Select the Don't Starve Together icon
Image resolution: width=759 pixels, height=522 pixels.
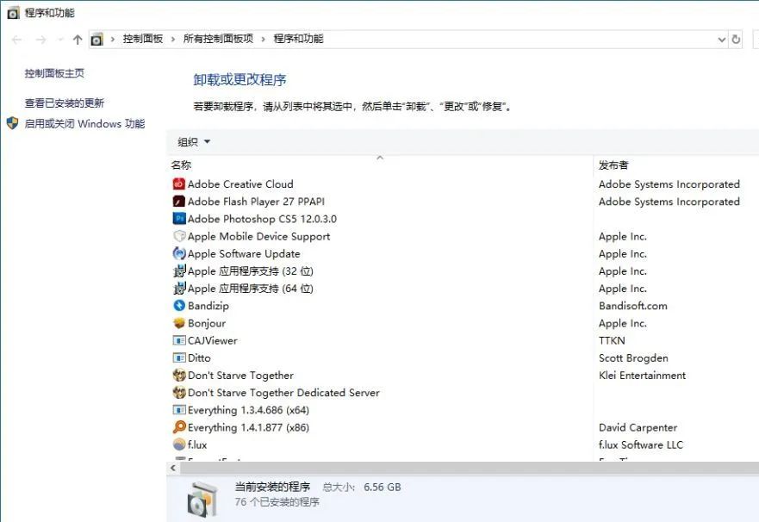coord(179,376)
